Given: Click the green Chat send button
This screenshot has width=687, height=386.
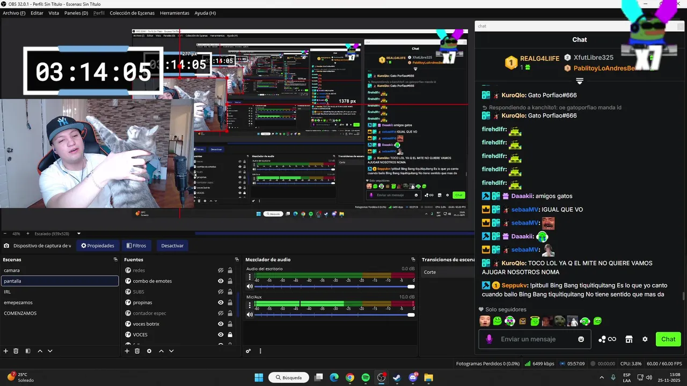Looking at the screenshot, I should point(668,339).
